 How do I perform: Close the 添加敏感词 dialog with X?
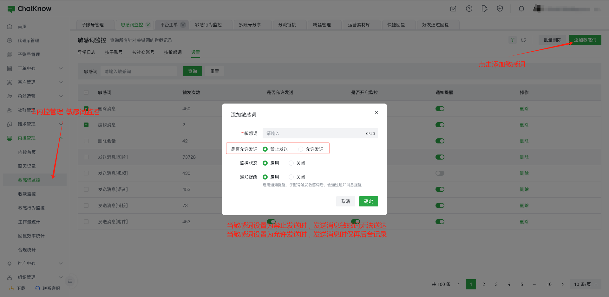376,113
